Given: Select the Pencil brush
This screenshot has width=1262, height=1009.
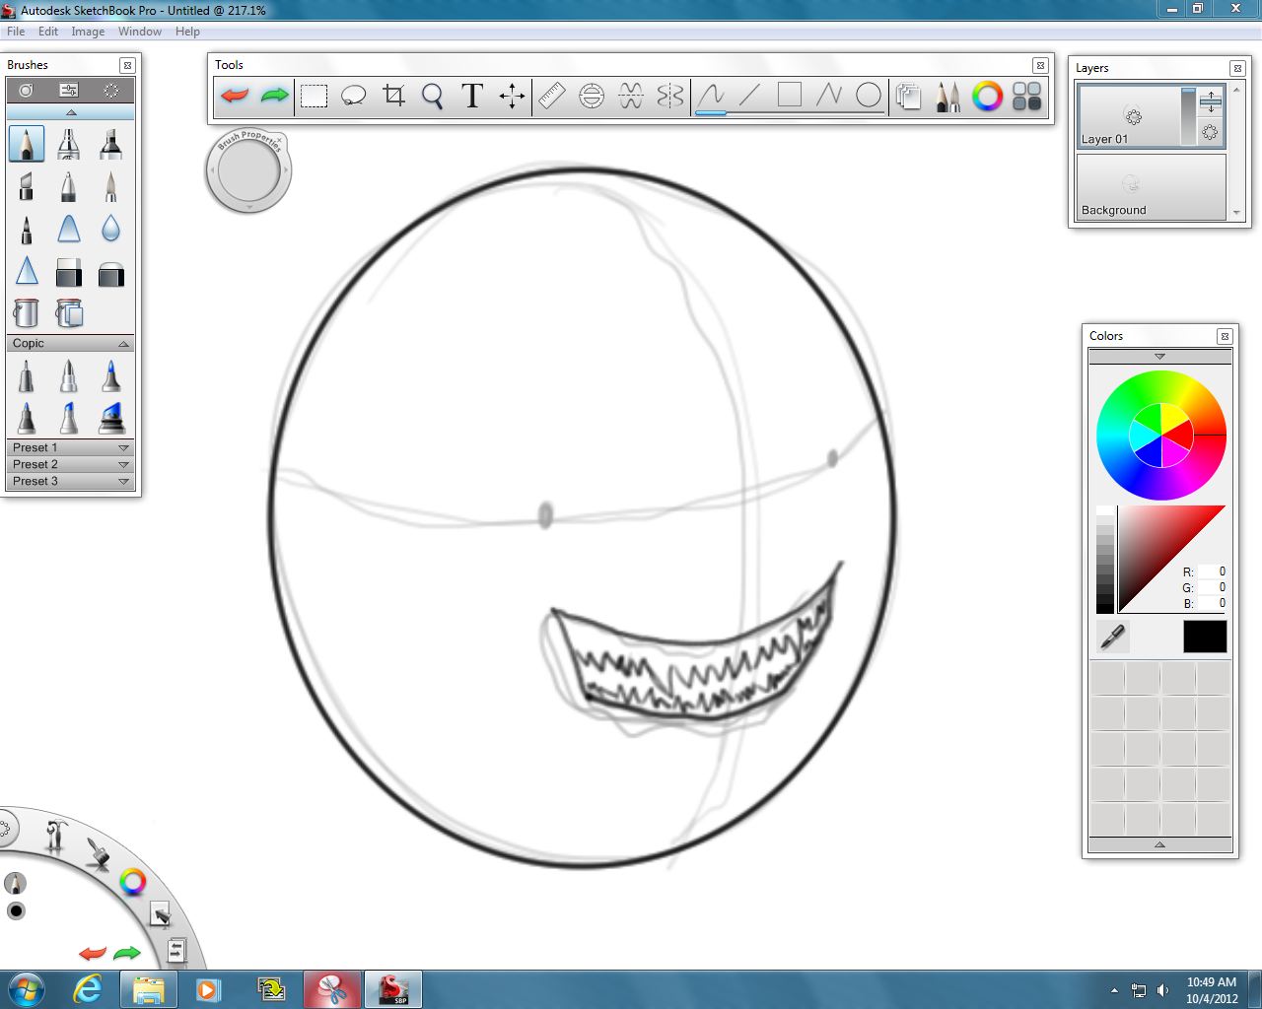Looking at the screenshot, I should 27,144.
